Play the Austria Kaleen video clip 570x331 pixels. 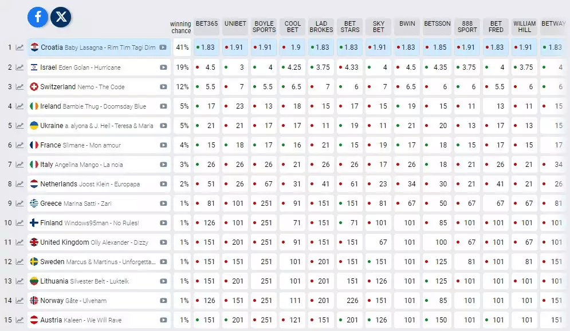(163, 320)
